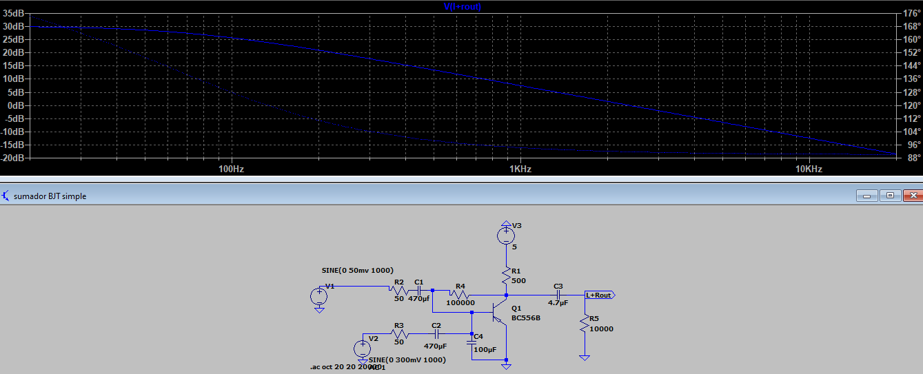Click the SINE(0 50mv 1000) source text
This screenshot has height=374, width=923.
(358, 270)
